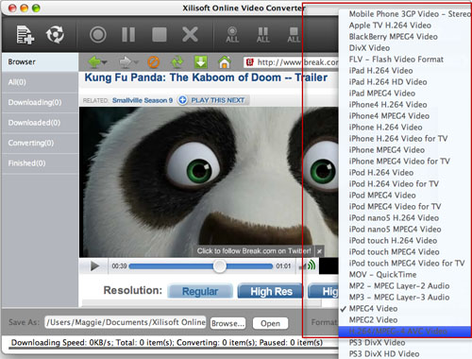
Task: Click the break.com site favicon
Action: (x=250, y=62)
